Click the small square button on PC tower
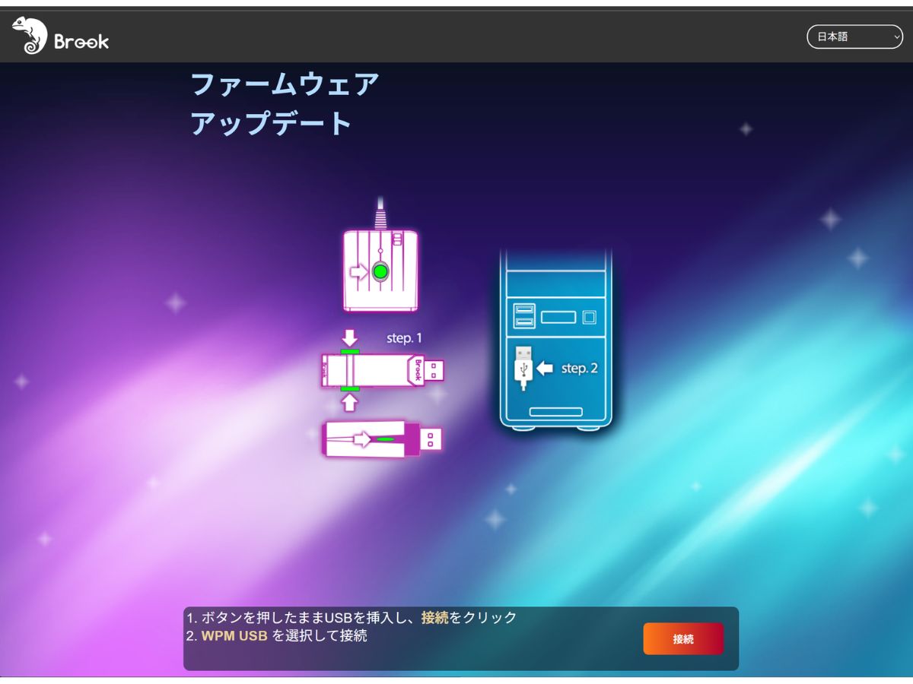This screenshot has width=913, height=684. pos(589,316)
